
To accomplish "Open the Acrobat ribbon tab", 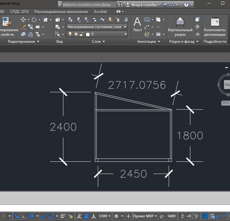I will click(x=100, y=11).
